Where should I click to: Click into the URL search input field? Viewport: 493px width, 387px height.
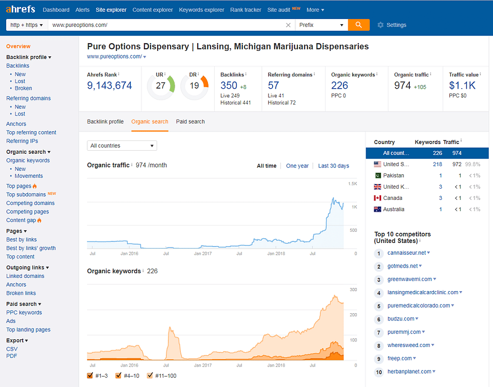point(166,25)
